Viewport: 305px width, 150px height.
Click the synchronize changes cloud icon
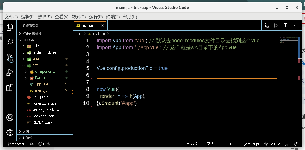tap(32, 144)
